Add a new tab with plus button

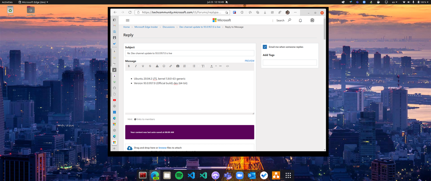pos(115,148)
